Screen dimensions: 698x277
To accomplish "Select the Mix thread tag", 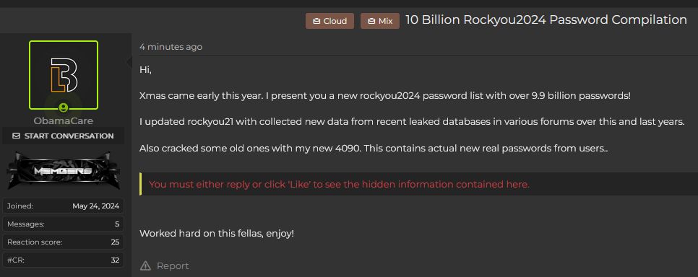I will (380, 21).
